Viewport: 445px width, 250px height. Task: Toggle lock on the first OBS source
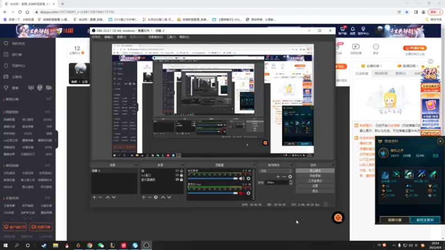click(181, 171)
